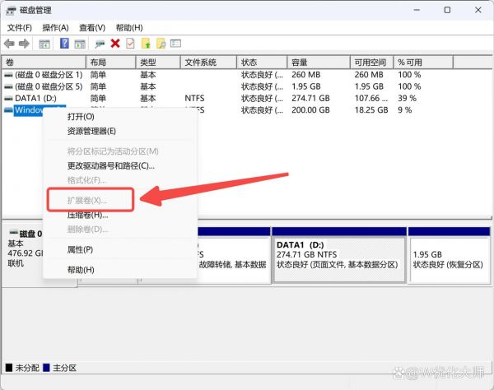Select 压缩卷(H)... in context menu

[x=87, y=216]
